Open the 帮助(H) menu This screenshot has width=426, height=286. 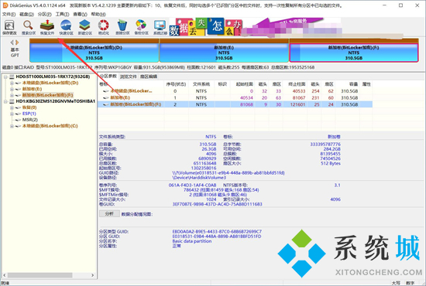point(98,14)
